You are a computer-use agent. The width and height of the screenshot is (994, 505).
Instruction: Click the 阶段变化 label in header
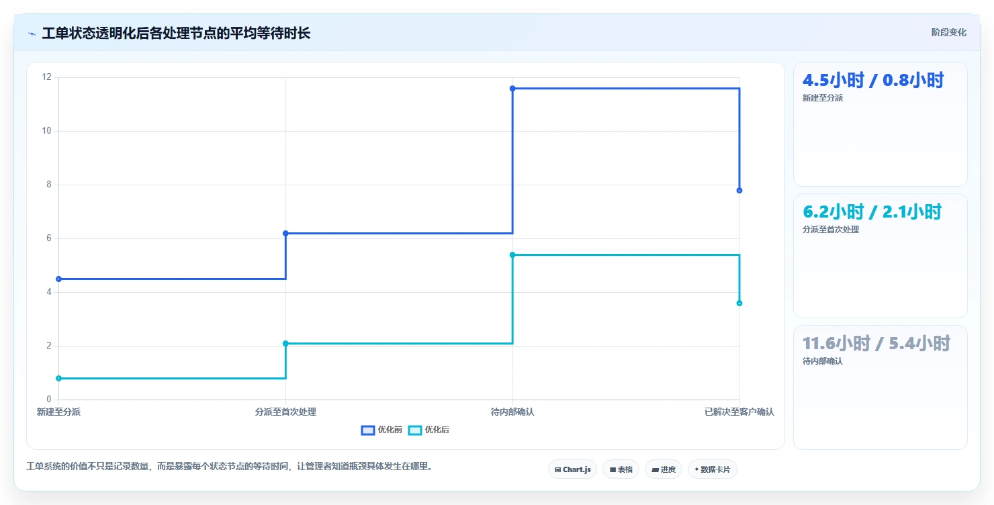coord(948,32)
